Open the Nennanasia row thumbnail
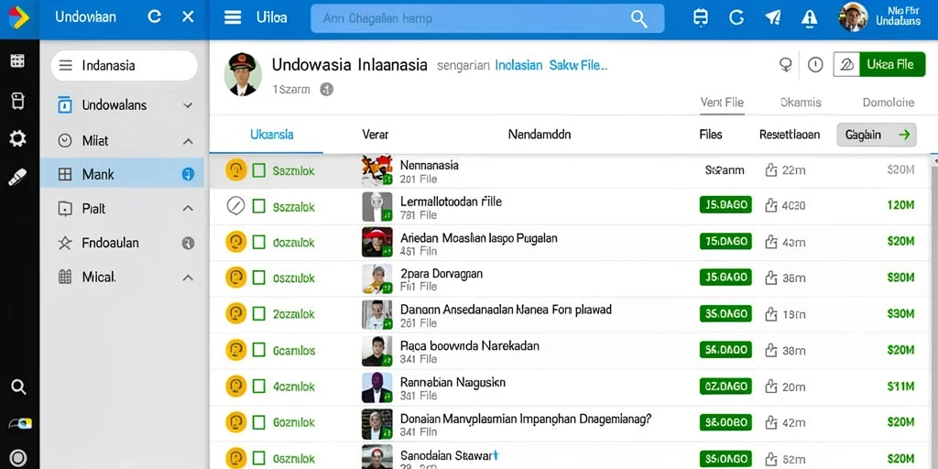The image size is (938, 469). 376,170
